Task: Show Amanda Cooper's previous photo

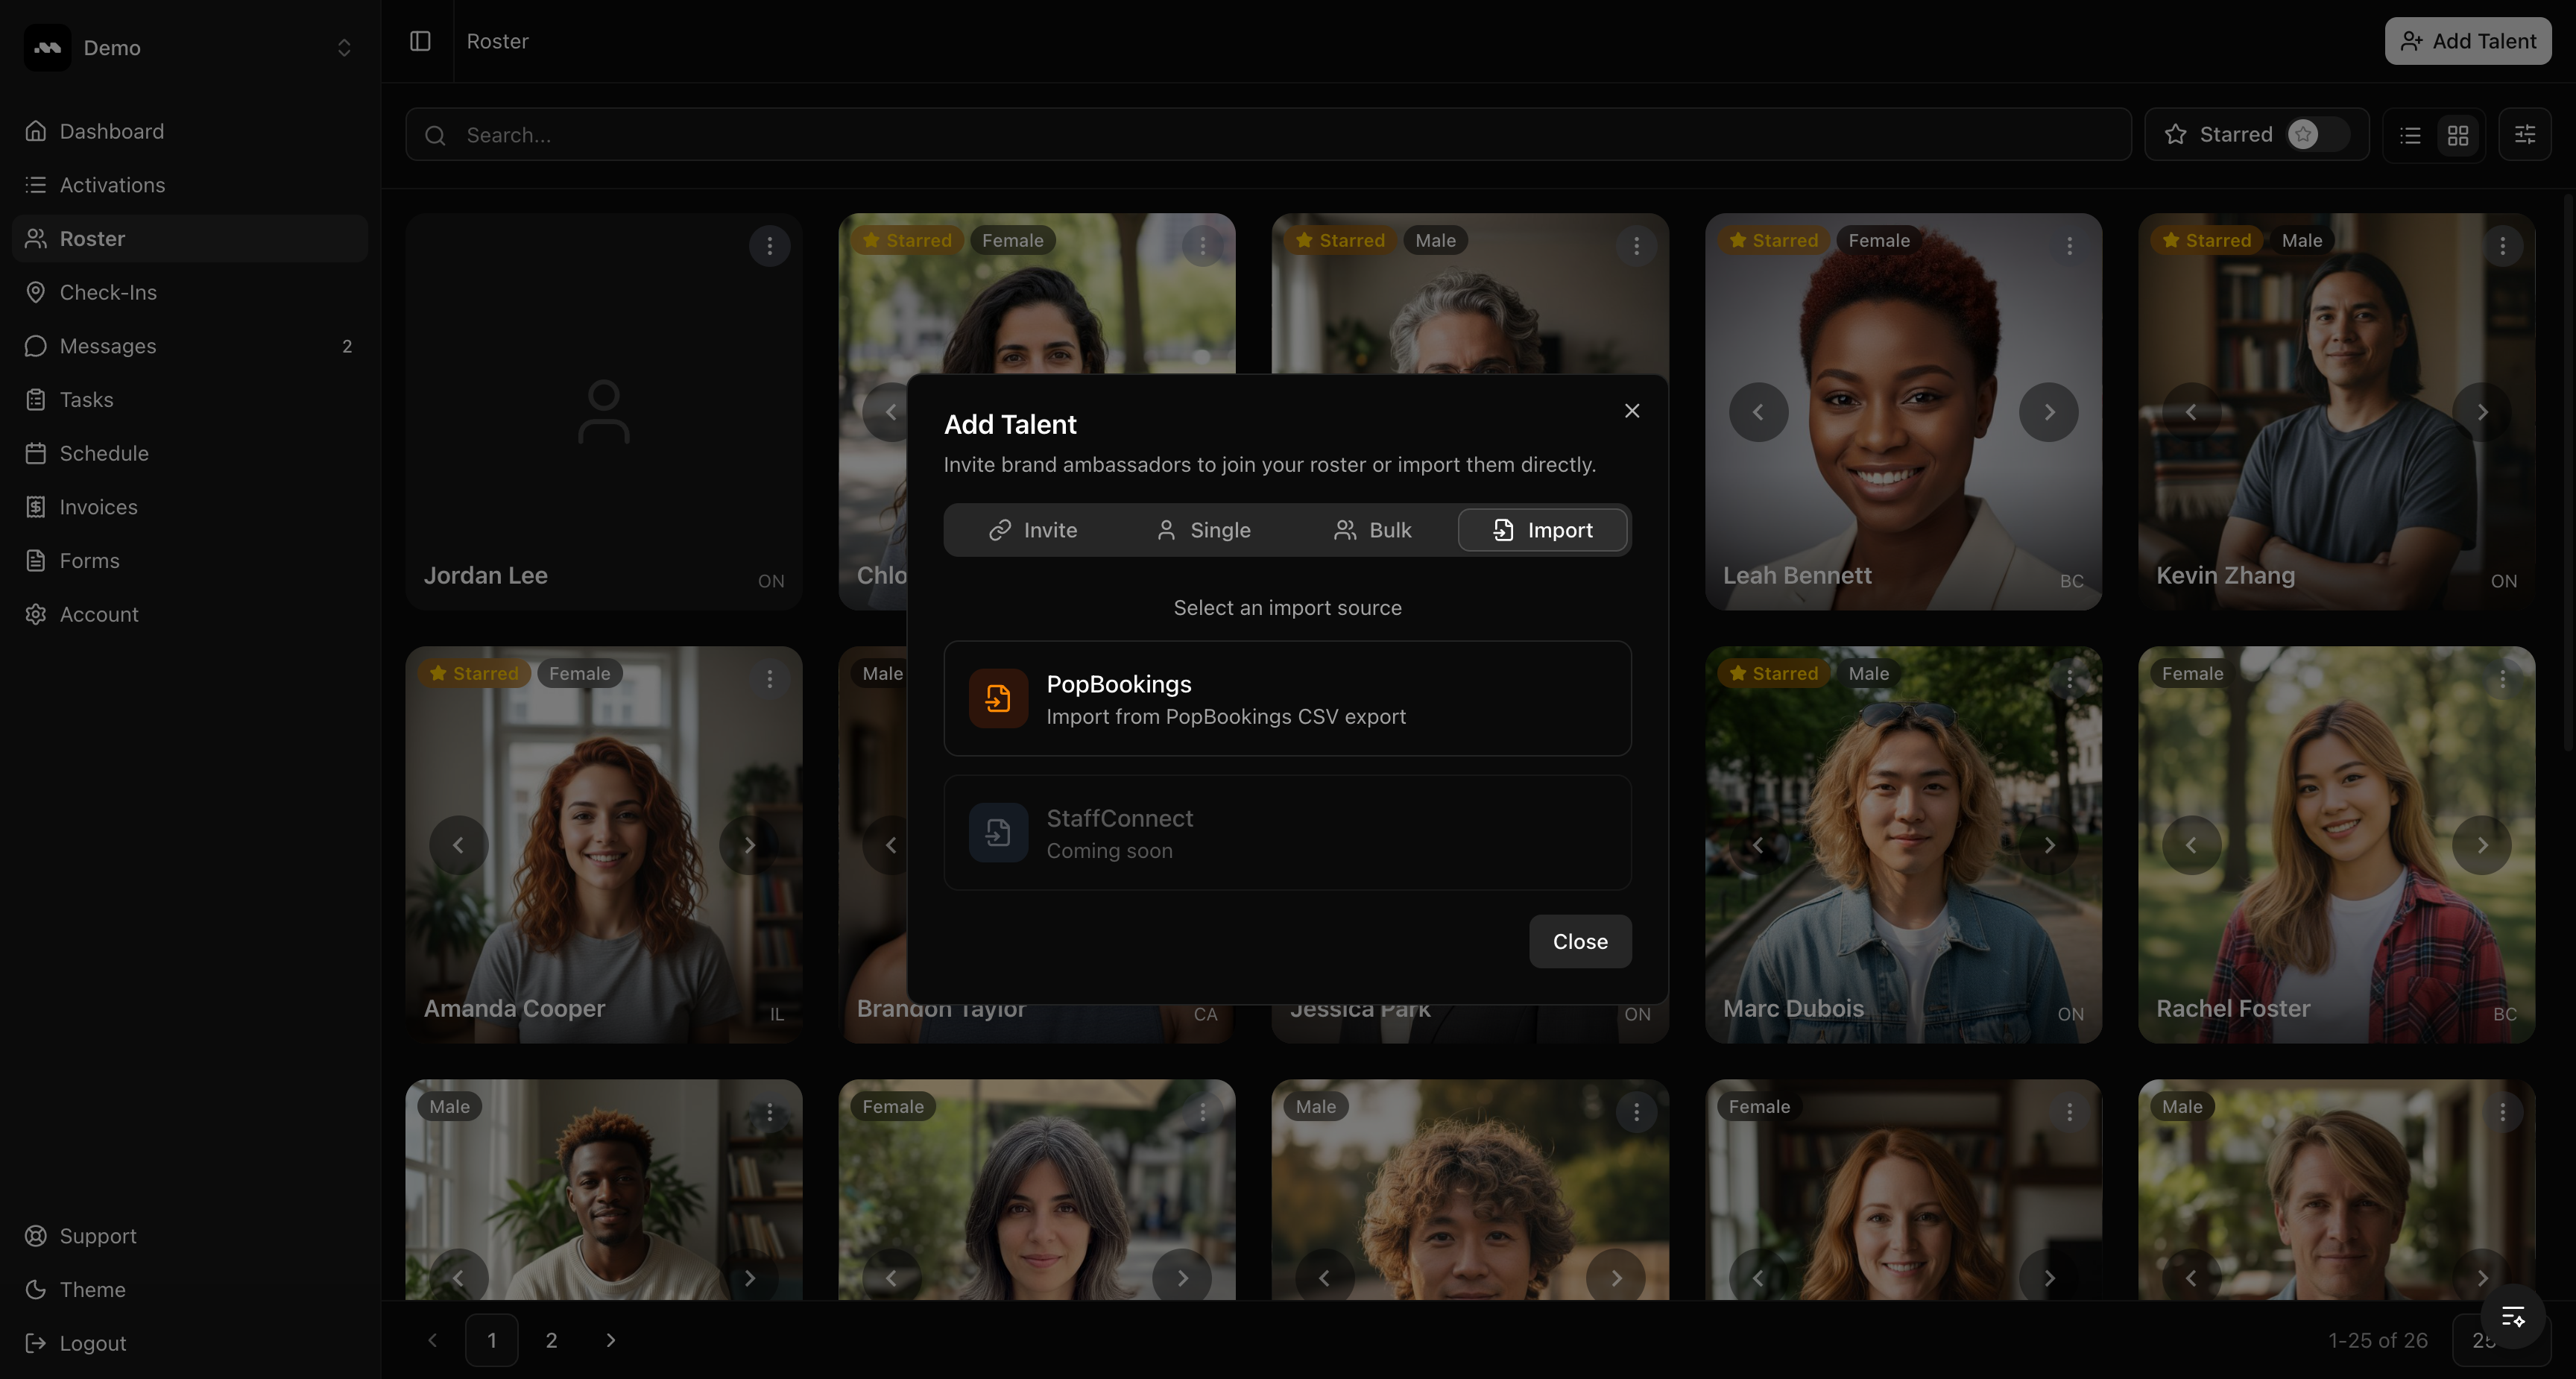Action: 458,845
